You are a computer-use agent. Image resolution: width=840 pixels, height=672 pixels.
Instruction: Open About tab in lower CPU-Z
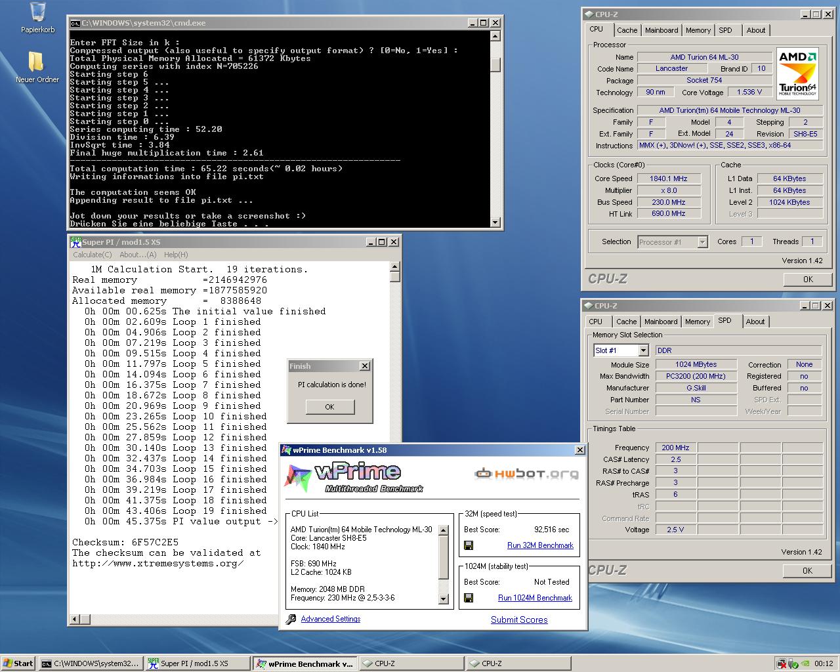(755, 322)
